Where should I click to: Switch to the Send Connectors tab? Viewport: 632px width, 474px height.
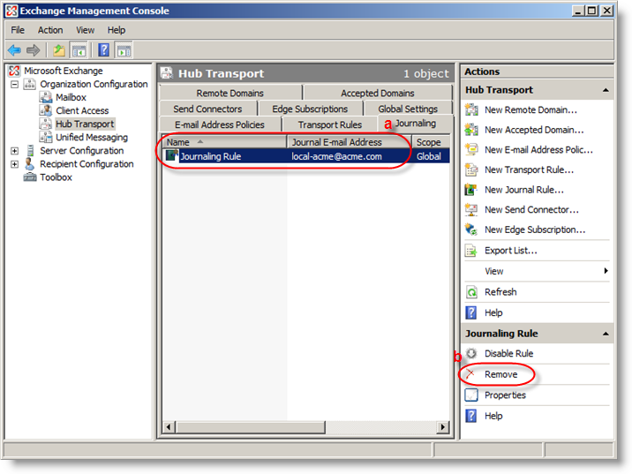tap(207, 109)
